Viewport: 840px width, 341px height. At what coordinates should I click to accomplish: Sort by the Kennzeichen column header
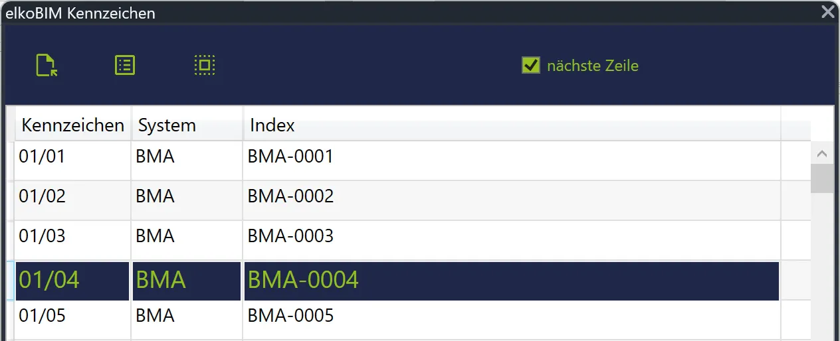pyautogui.click(x=73, y=125)
